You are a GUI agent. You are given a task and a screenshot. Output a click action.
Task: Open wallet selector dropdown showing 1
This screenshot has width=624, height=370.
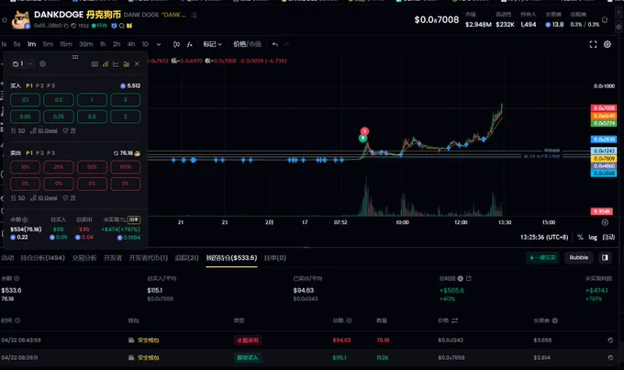pyautogui.click(x=22, y=63)
